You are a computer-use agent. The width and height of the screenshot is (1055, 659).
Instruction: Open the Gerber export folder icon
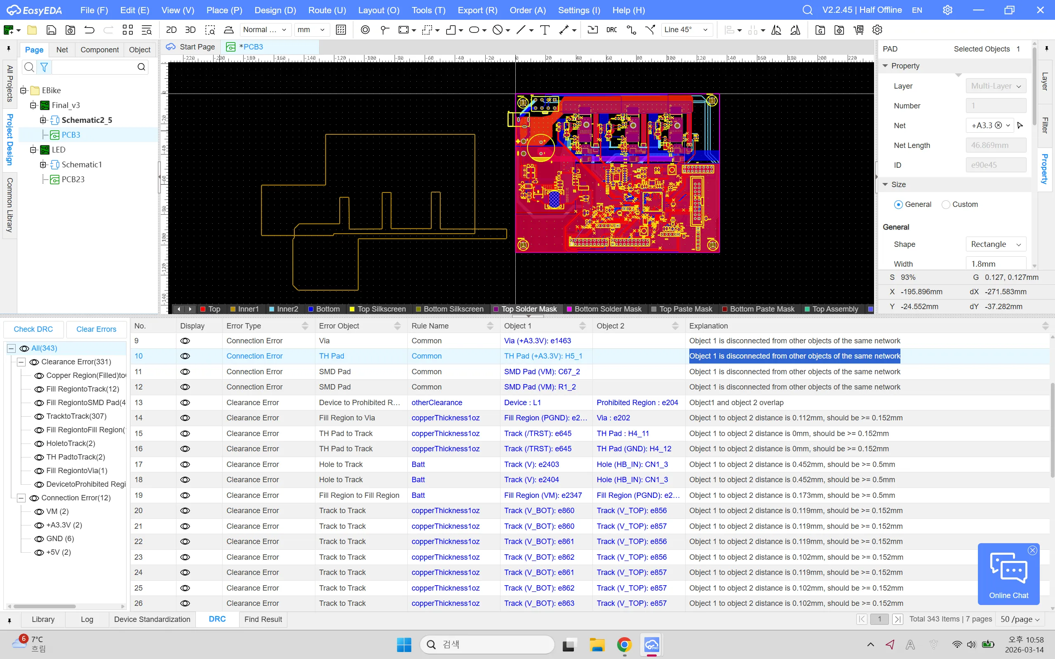click(820, 30)
